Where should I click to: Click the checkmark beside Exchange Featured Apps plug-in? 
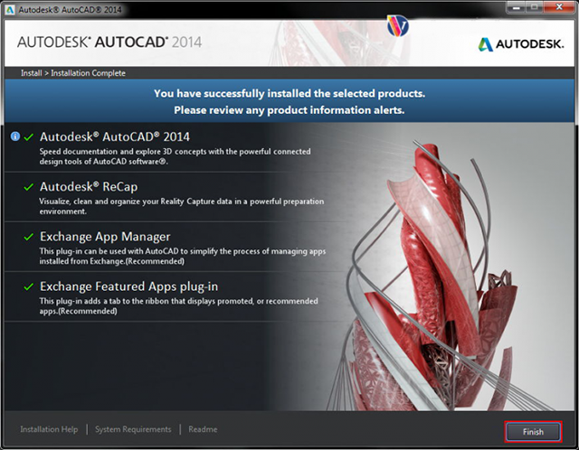(29, 286)
